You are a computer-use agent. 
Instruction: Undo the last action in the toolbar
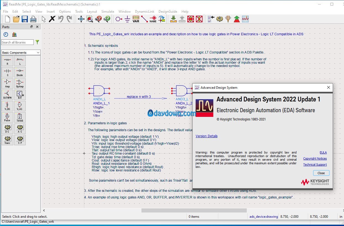61,19
